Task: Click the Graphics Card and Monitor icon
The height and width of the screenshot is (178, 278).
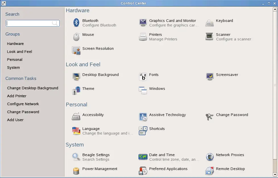Action: pyautogui.click(x=143, y=23)
